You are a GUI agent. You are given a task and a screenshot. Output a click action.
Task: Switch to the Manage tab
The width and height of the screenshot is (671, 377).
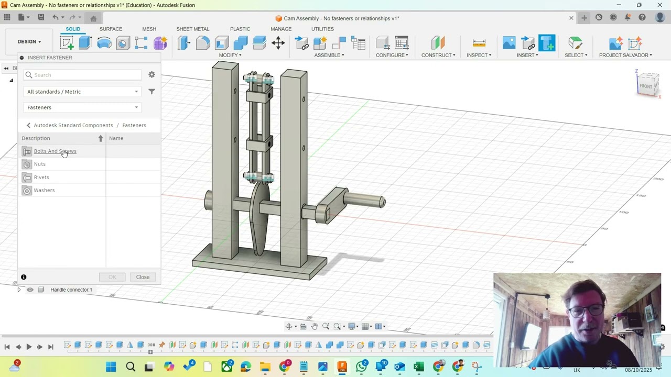281,29
